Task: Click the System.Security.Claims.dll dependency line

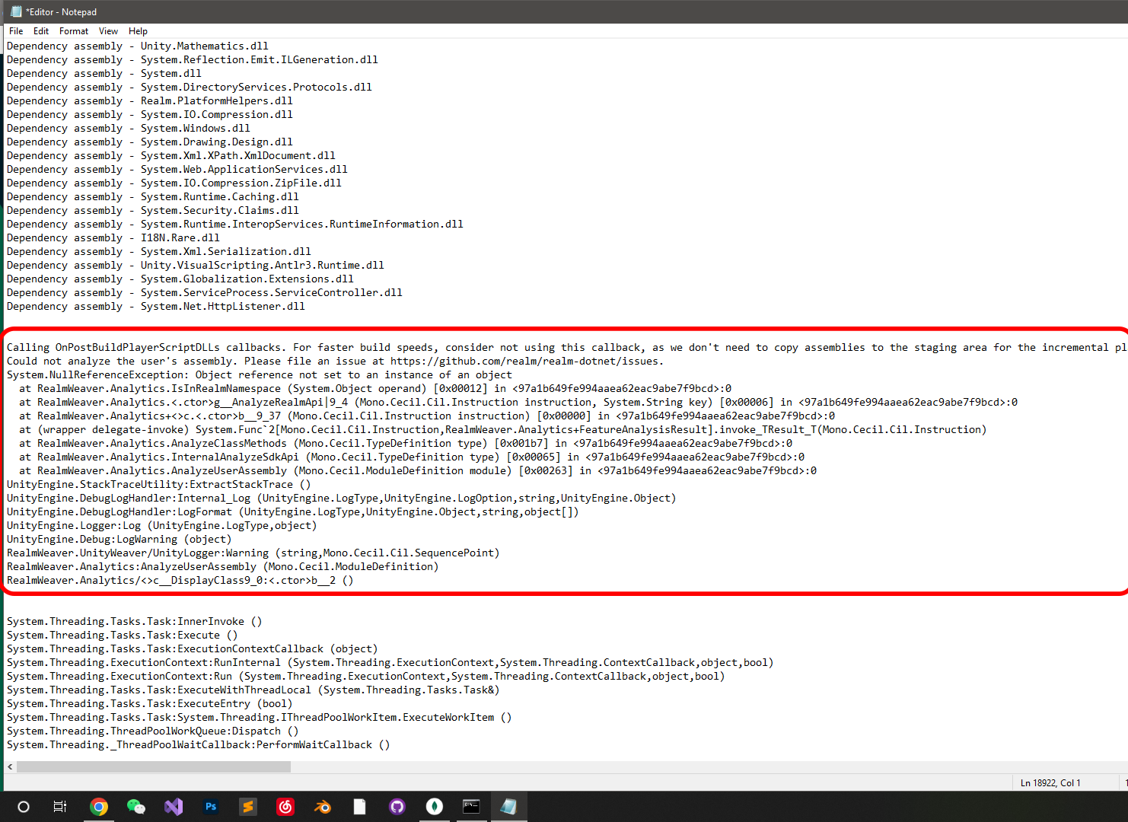Action: (153, 211)
